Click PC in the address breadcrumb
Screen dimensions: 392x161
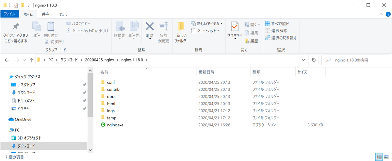[x=51, y=60]
